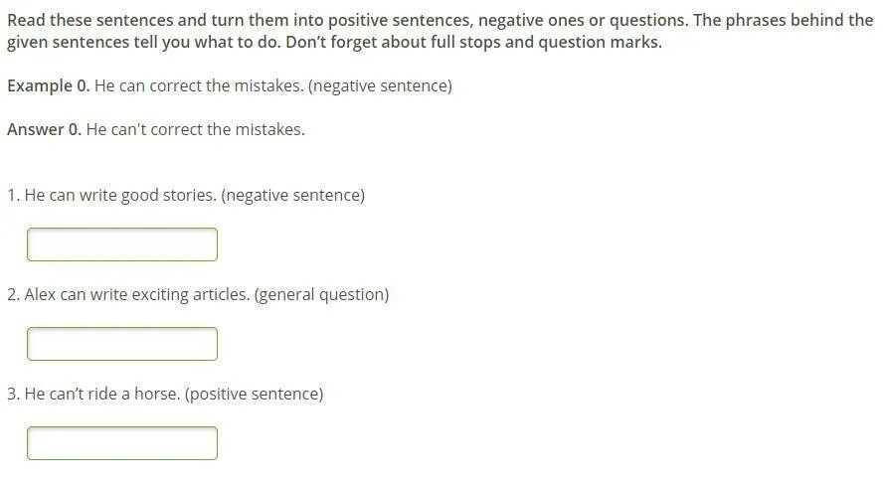The width and height of the screenshot is (883, 484).
Task: Click the sentence 'He can't ride a horse.'
Action: pyautogui.click(x=102, y=394)
